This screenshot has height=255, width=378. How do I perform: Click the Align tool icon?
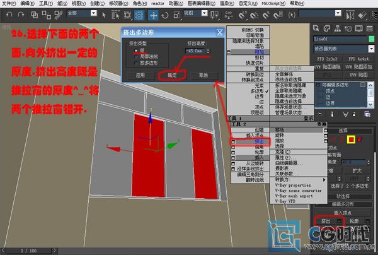tap(362, 15)
